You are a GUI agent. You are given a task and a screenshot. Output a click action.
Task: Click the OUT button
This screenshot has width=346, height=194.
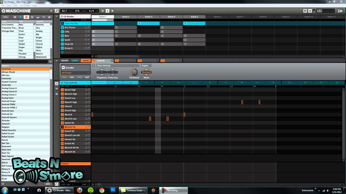[87, 77]
